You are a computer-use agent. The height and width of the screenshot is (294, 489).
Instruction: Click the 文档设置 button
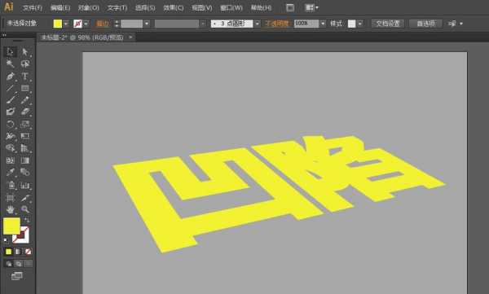[388, 24]
